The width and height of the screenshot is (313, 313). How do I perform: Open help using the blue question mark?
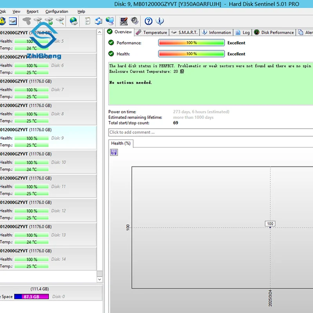[149, 21]
